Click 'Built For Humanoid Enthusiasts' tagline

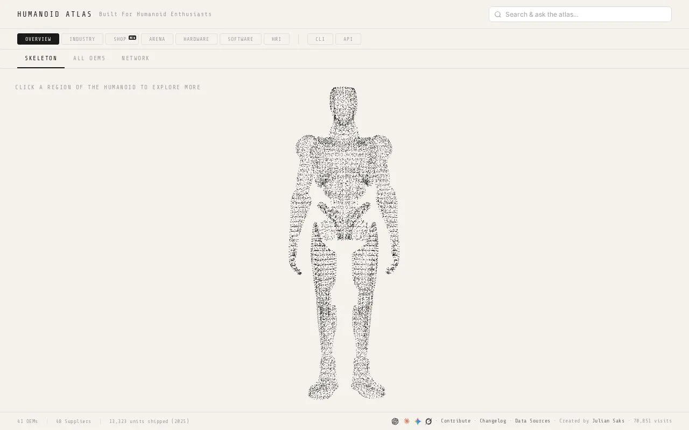point(156,15)
